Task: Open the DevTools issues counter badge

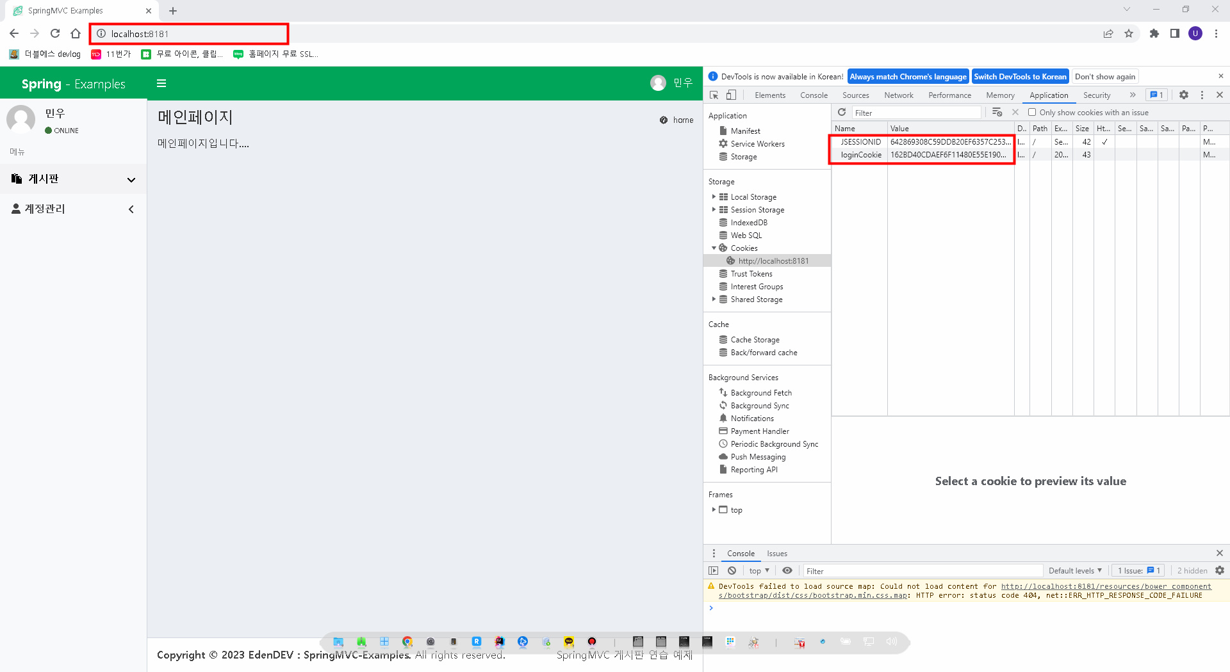Action: tap(1156, 95)
